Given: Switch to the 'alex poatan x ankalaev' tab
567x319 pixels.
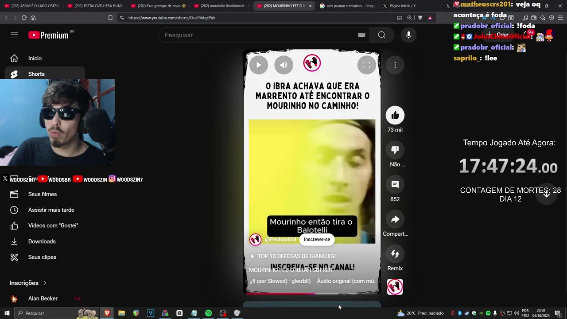Looking at the screenshot, I should coord(347,6).
